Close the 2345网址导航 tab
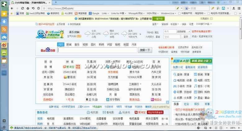 pos(49,2)
